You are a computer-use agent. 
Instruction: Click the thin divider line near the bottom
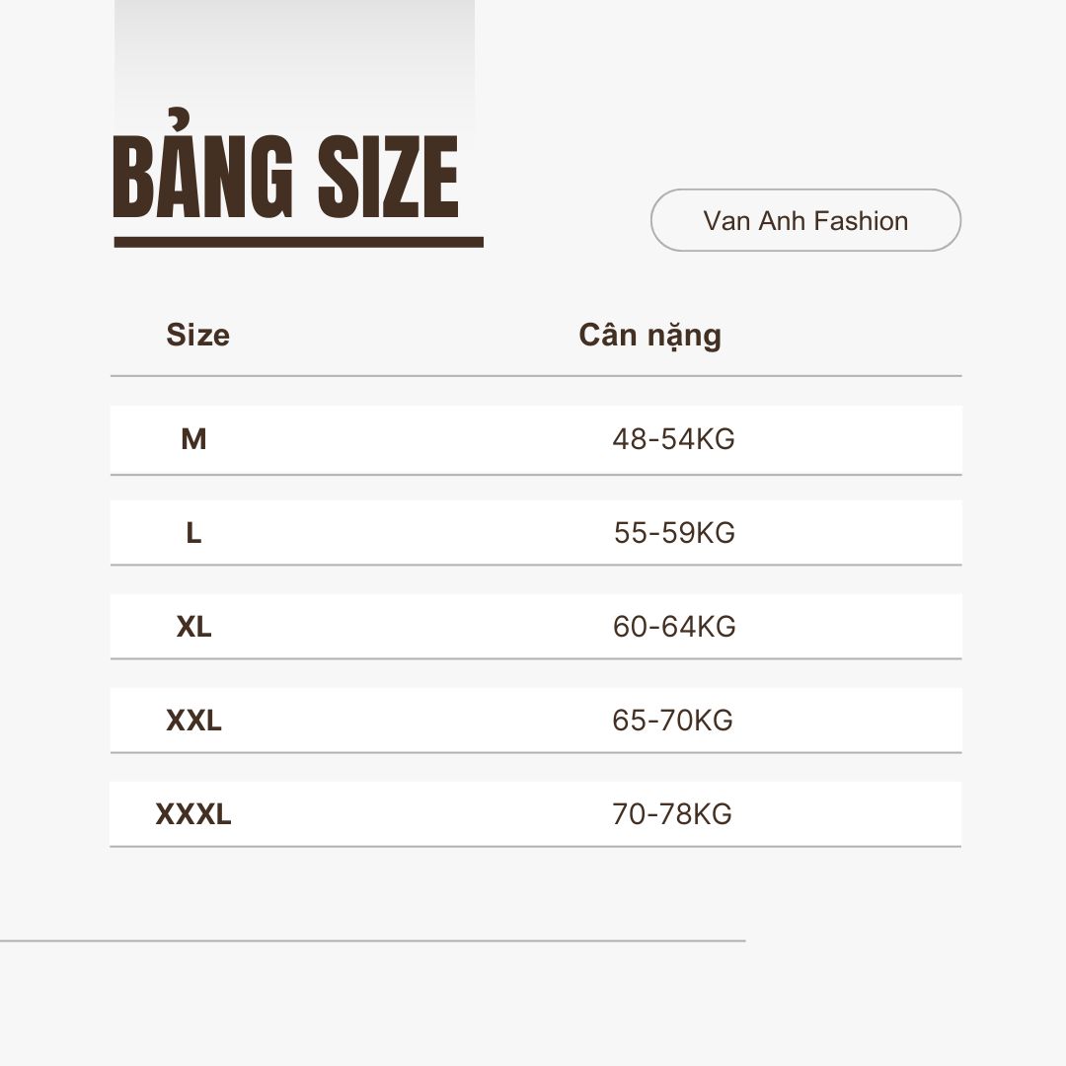click(x=372, y=941)
